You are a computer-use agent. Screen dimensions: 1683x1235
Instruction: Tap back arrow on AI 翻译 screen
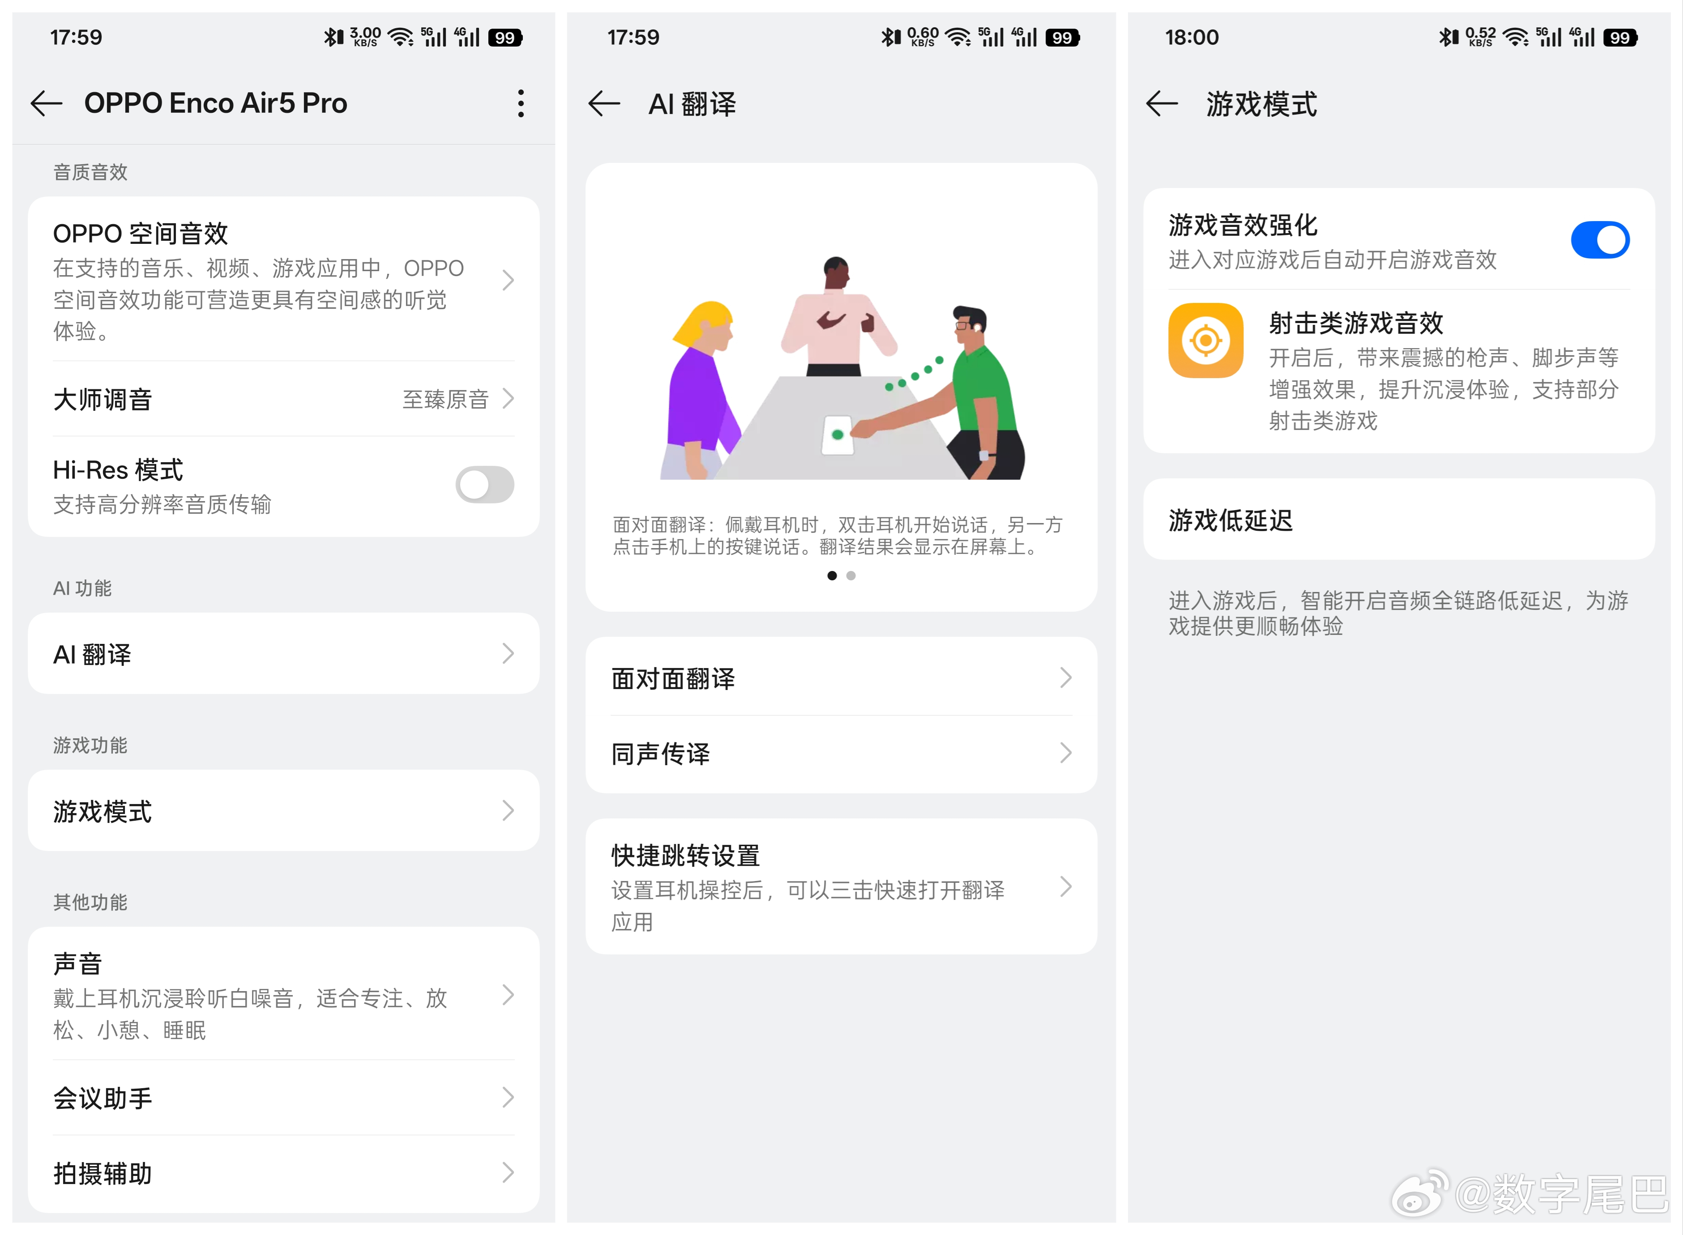[x=604, y=103]
